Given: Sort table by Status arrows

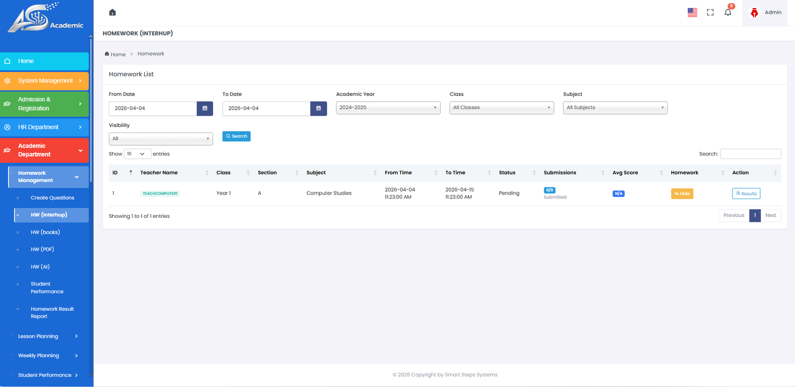Looking at the screenshot, I should 534,173.
